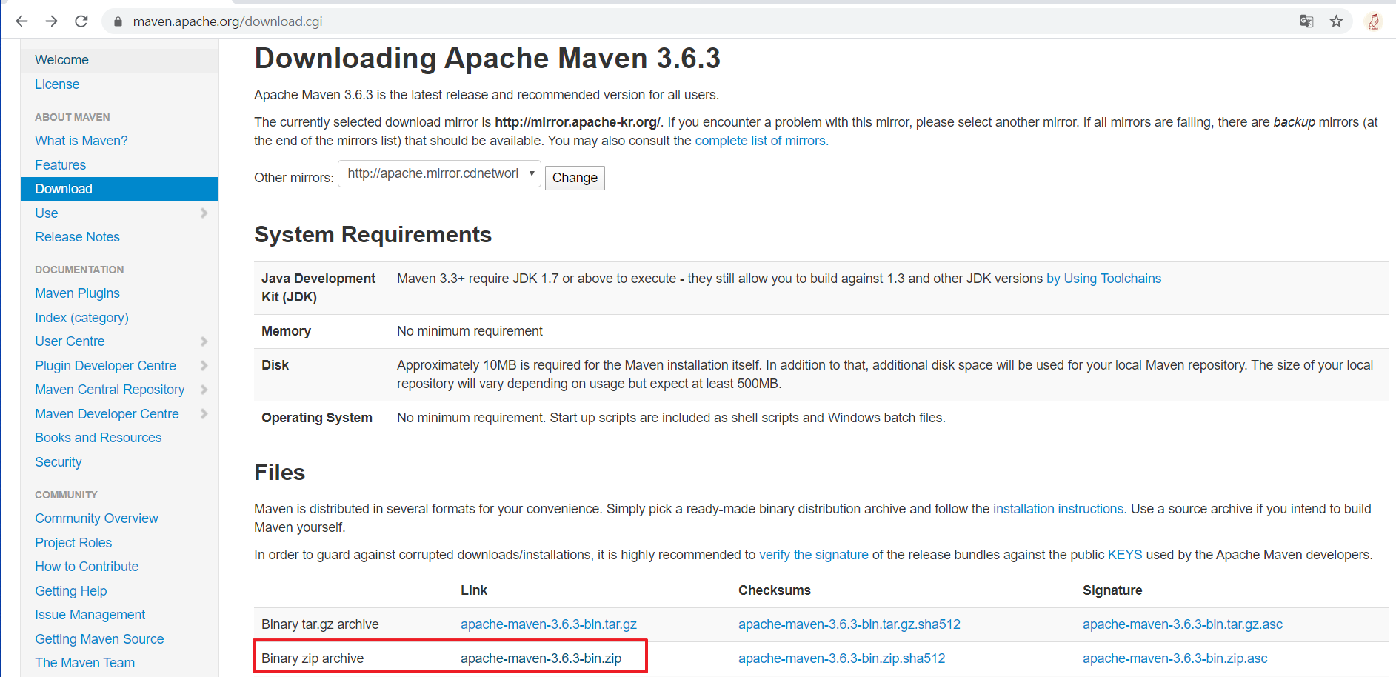Open Plugin Developer Centre sidebar link
This screenshot has width=1396, height=677.
pyautogui.click(x=105, y=366)
